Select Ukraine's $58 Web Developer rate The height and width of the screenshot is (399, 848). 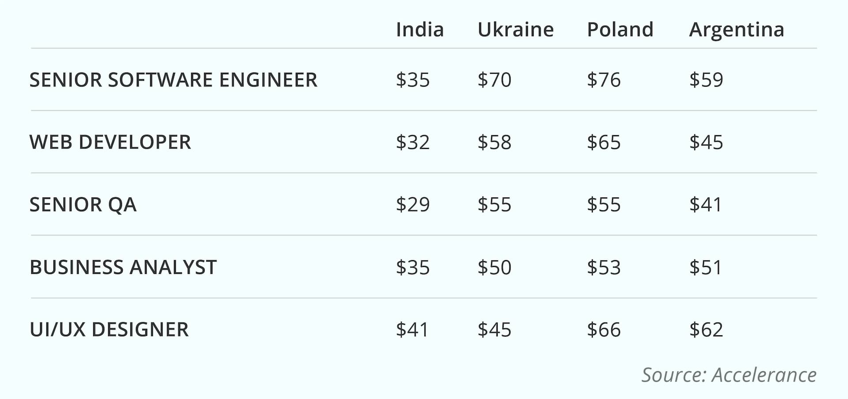pyautogui.click(x=494, y=142)
